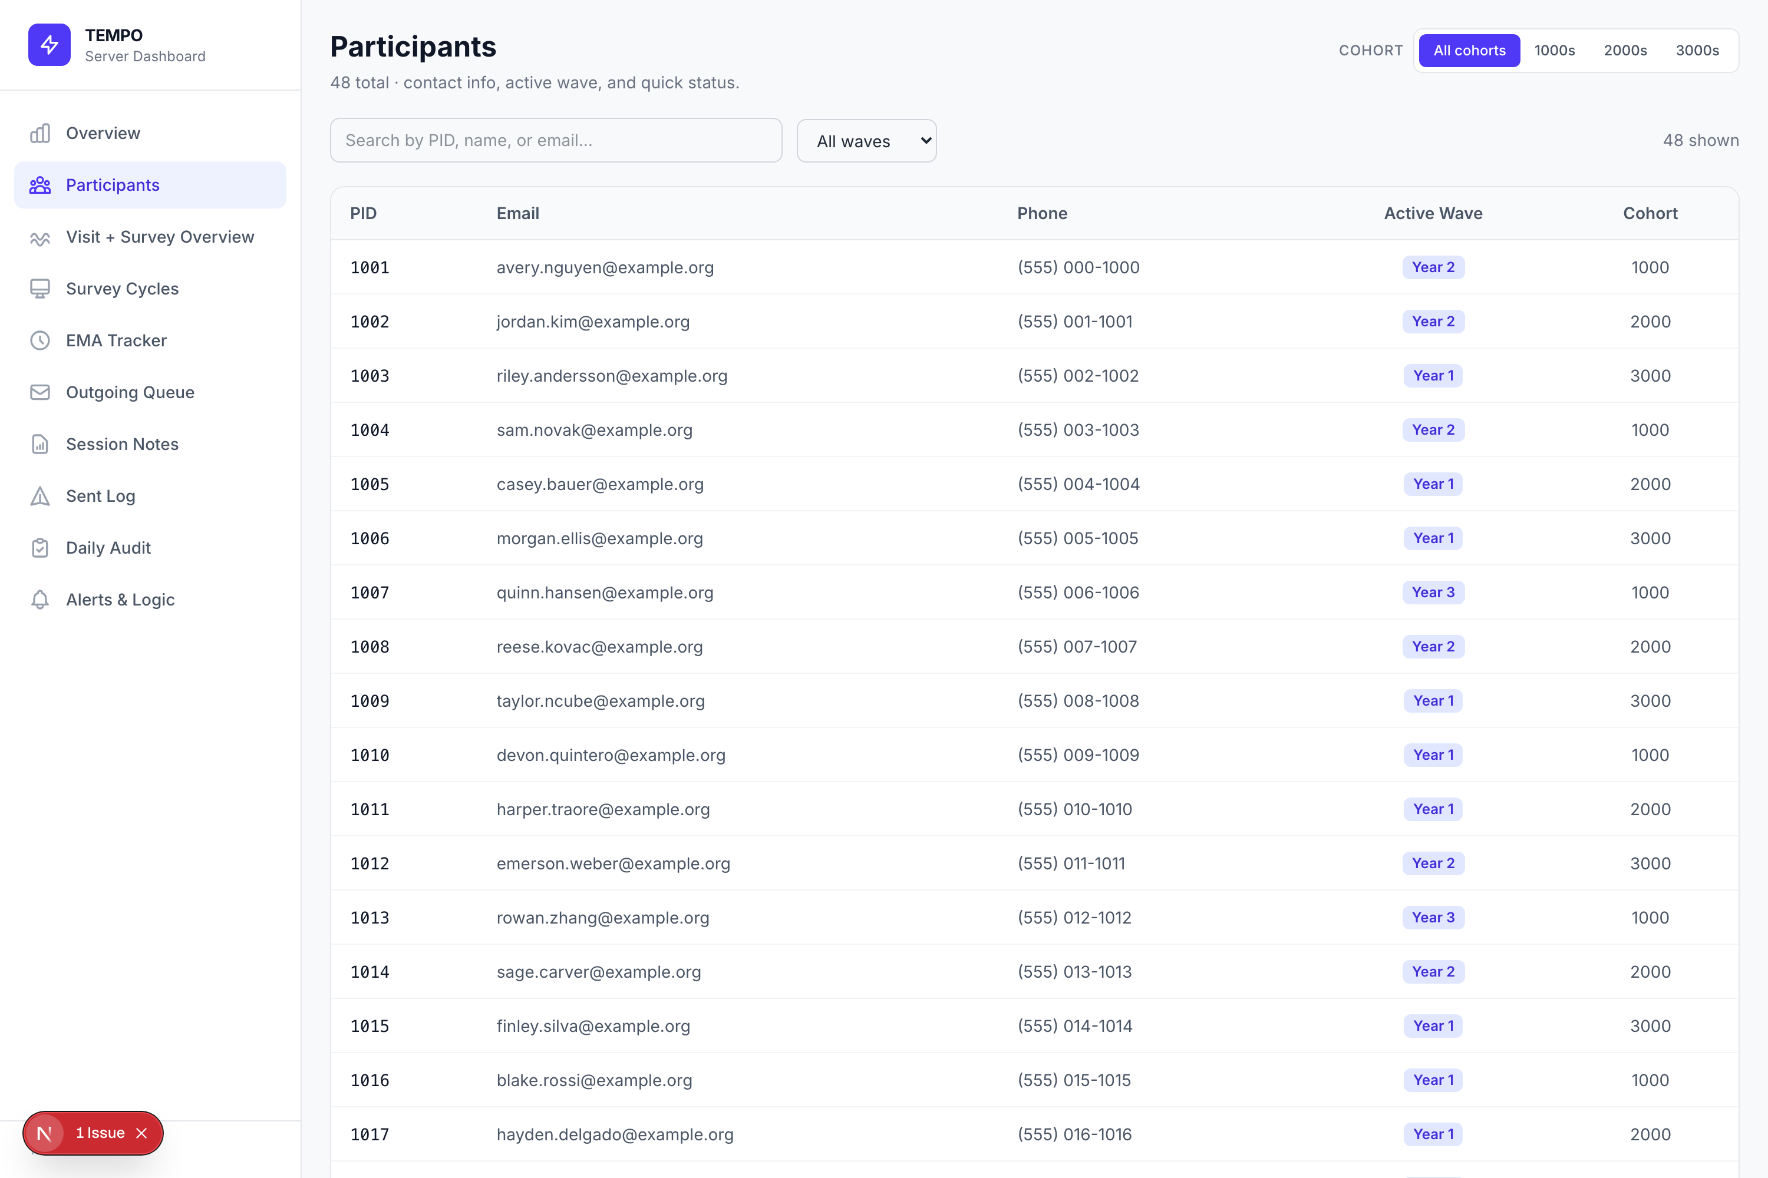Open EMA Tracker section
1768x1178 pixels.
(150, 340)
